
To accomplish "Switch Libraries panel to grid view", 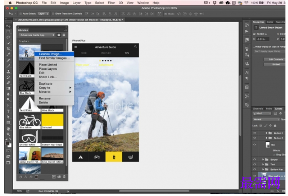I will coord(59,35).
